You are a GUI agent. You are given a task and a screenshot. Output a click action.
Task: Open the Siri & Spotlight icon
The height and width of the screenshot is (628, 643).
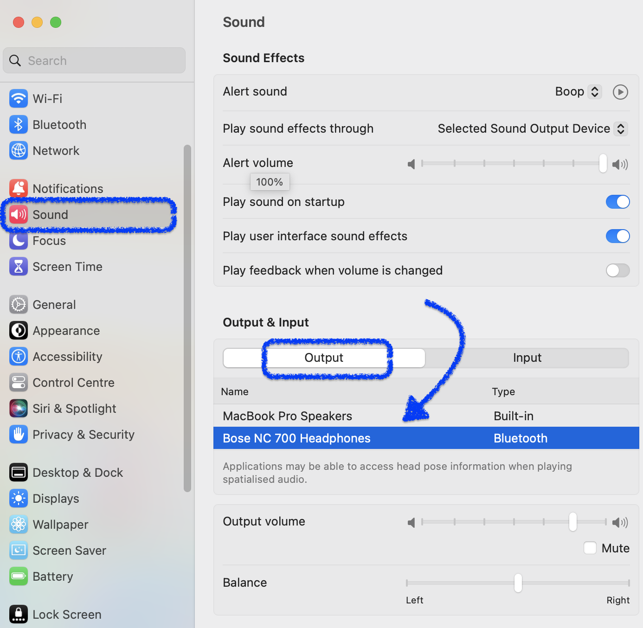[19, 409]
